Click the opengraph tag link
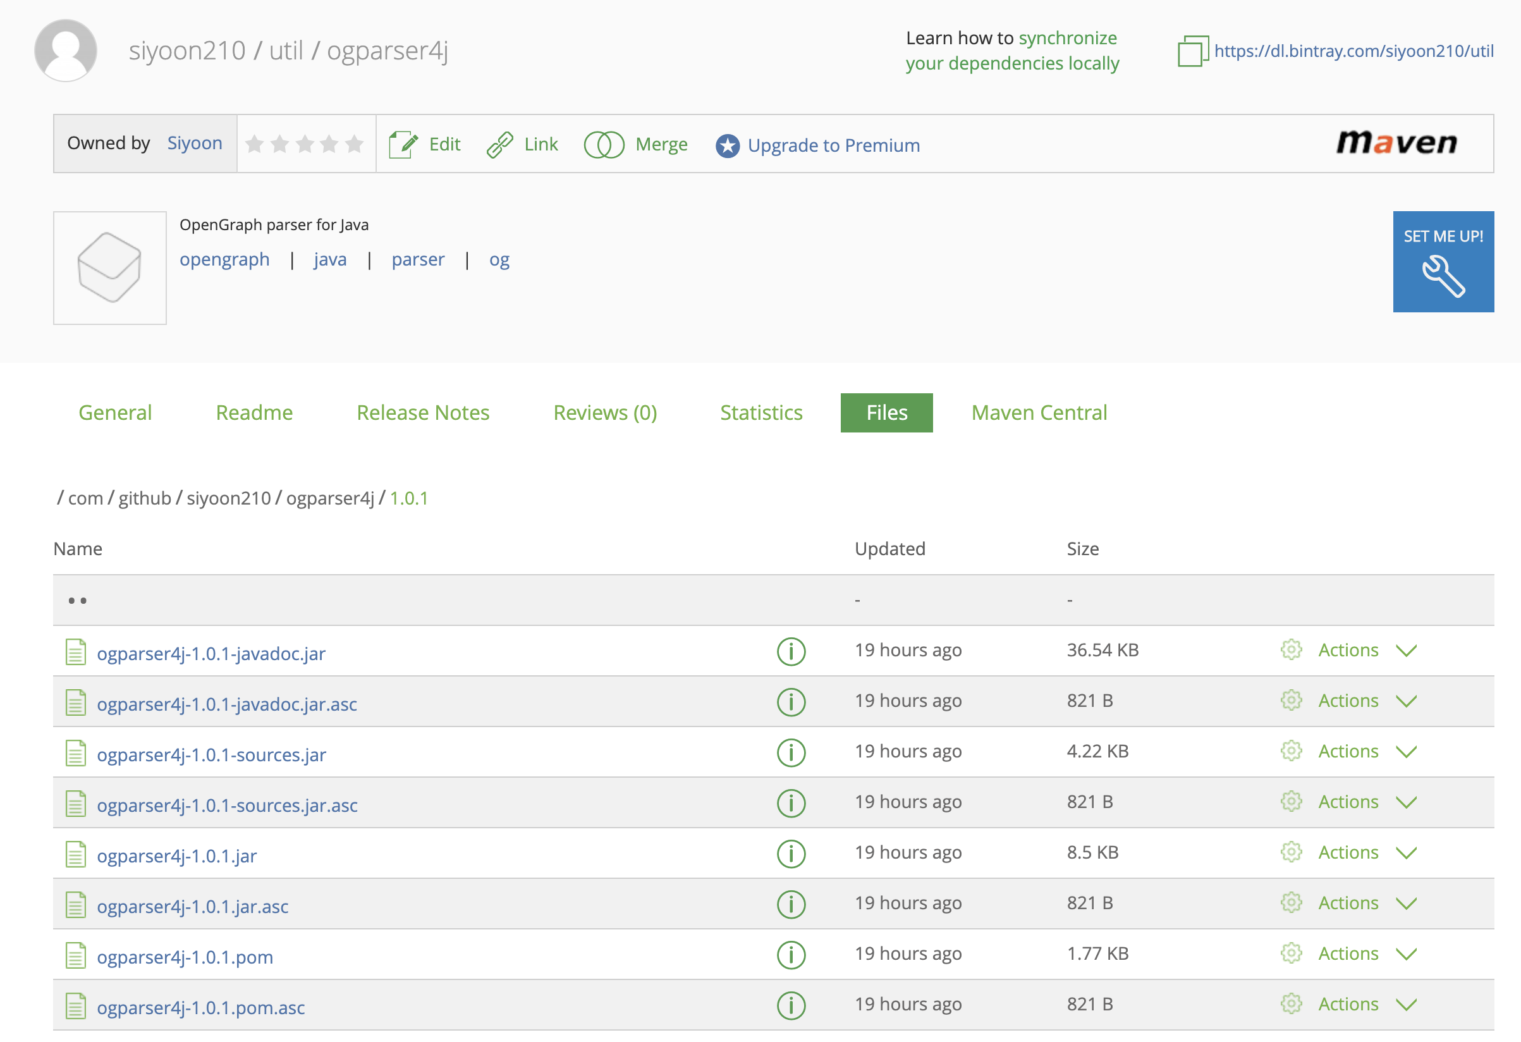The image size is (1521, 1042). 224,259
